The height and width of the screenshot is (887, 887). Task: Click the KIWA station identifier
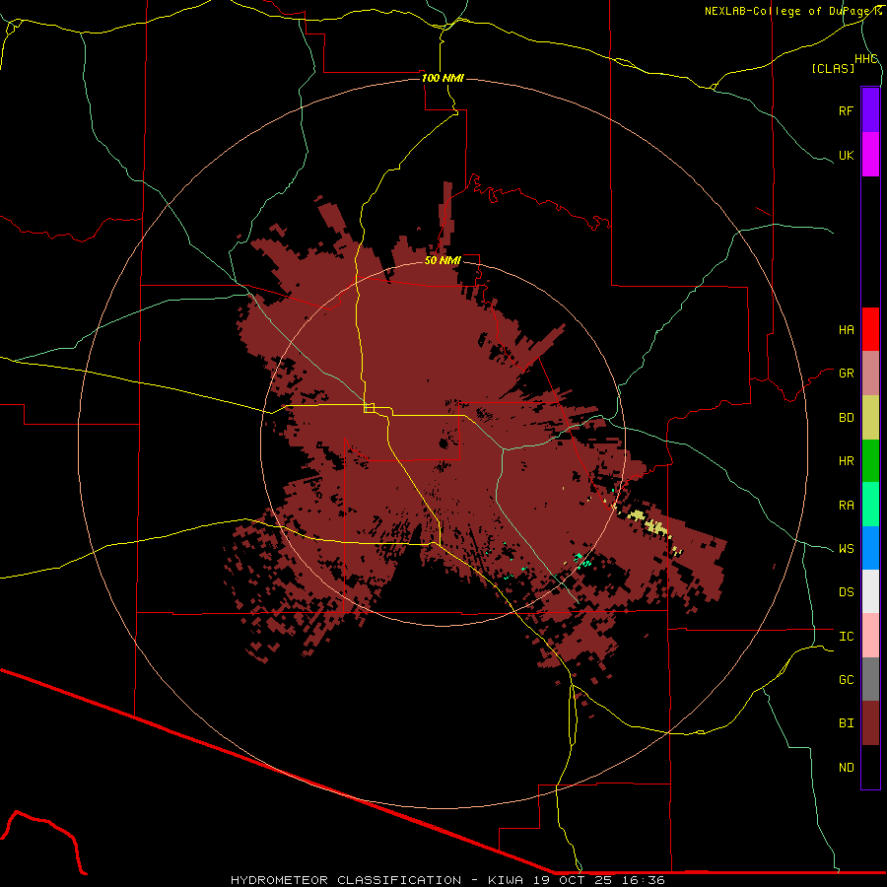506,880
